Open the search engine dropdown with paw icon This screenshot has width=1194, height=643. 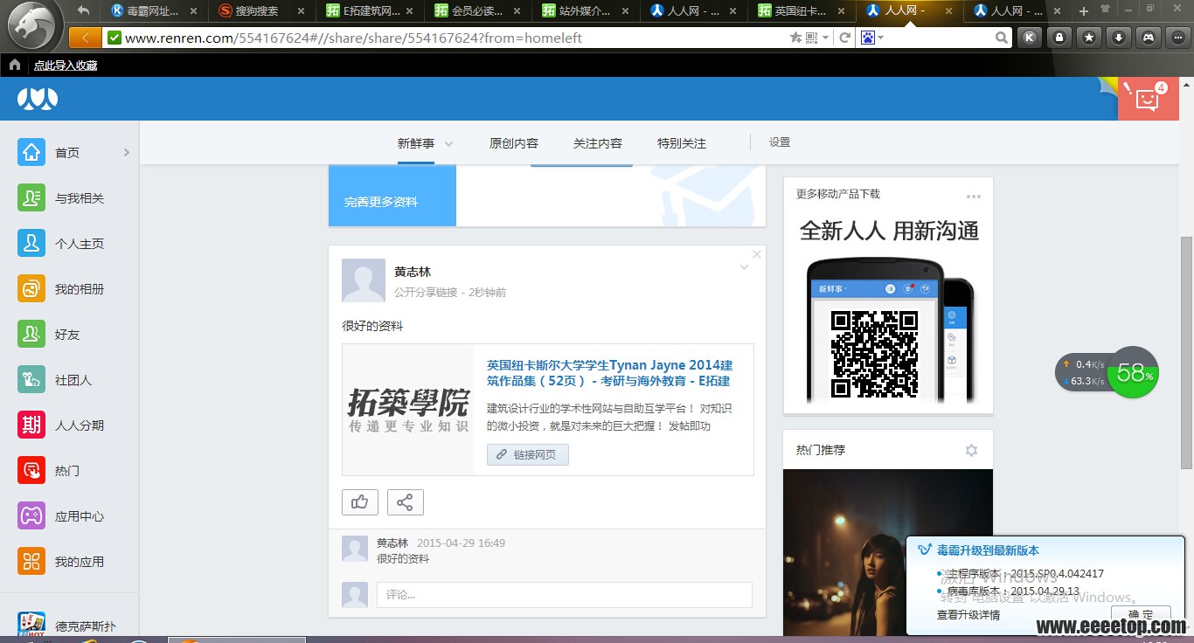[872, 38]
